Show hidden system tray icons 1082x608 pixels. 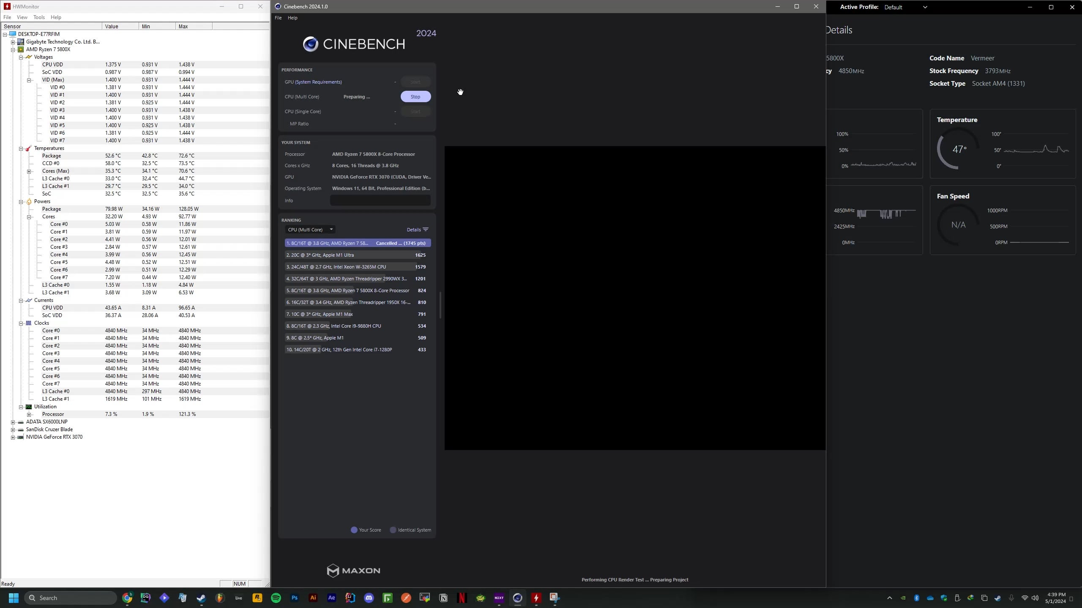890,598
